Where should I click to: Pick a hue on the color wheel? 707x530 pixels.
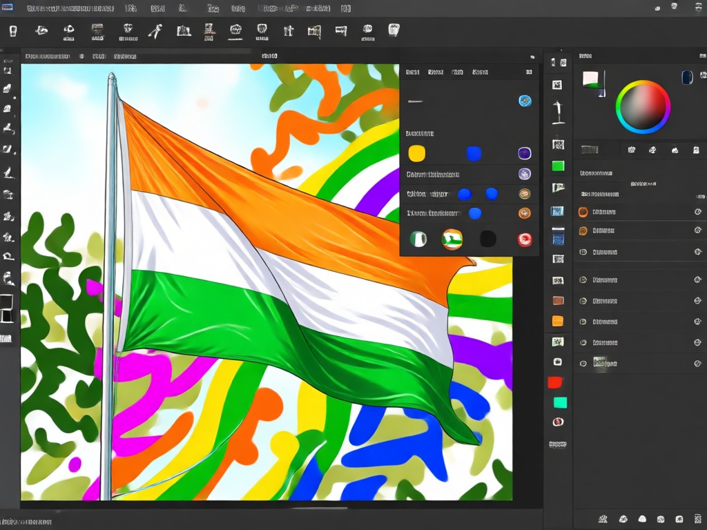click(x=643, y=107)
